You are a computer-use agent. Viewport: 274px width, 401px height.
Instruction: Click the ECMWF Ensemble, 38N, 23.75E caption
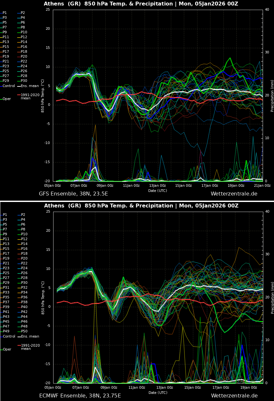[x=80, y=396]
